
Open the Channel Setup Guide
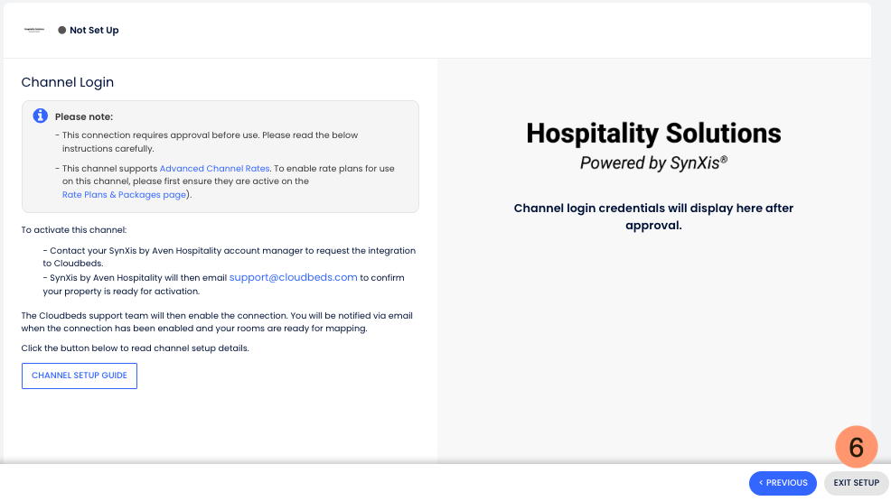point(79,376)
